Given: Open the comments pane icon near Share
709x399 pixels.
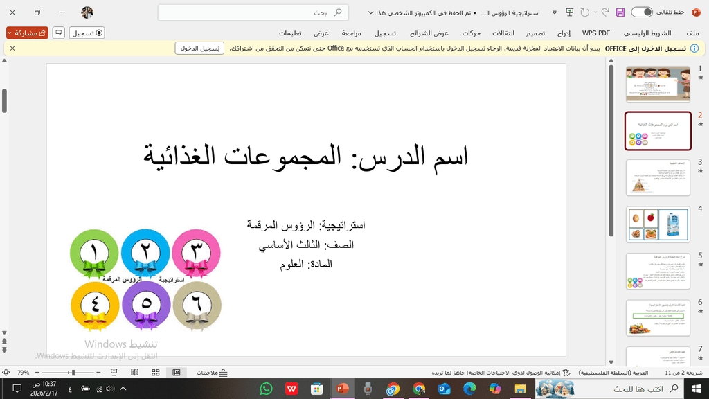Looking at the screenshot, I should click(x=58, y=33).
